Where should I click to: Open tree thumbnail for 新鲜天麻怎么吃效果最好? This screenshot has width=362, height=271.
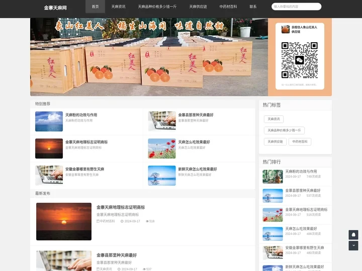[x=162, y=176]
